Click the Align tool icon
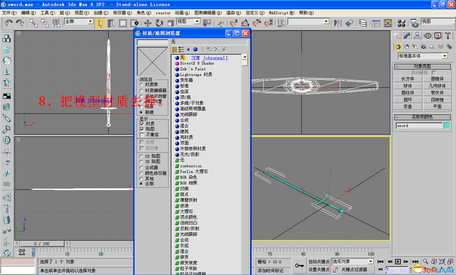 point(349,23)
